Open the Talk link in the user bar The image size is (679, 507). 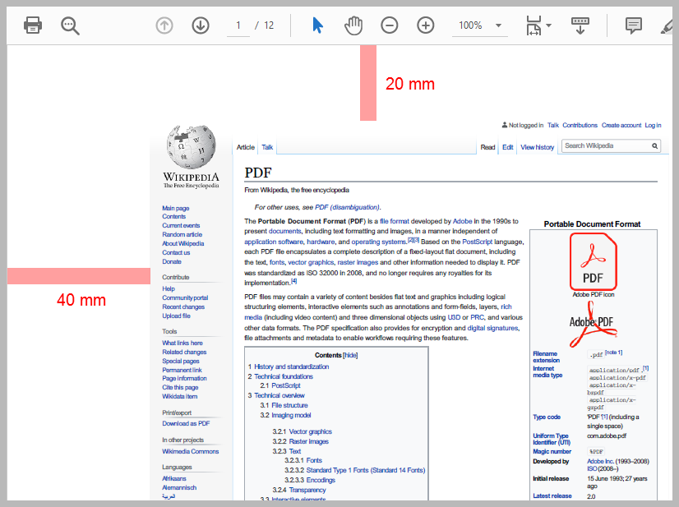553,125
